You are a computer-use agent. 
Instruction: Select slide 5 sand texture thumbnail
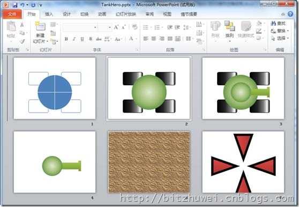(149, 162)
